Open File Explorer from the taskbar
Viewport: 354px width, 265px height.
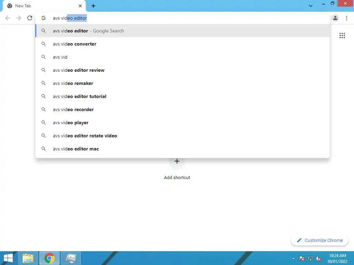click(28, 258)
